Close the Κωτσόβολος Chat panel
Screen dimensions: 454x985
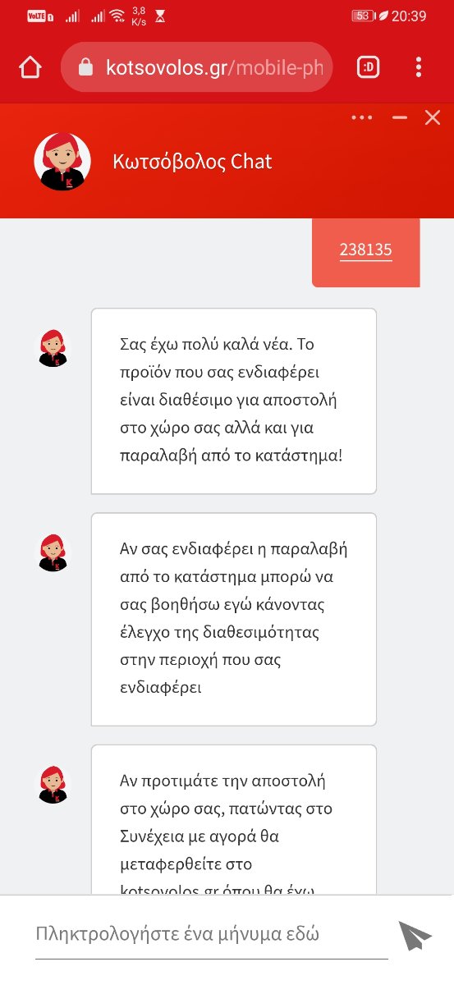[433, 118]
